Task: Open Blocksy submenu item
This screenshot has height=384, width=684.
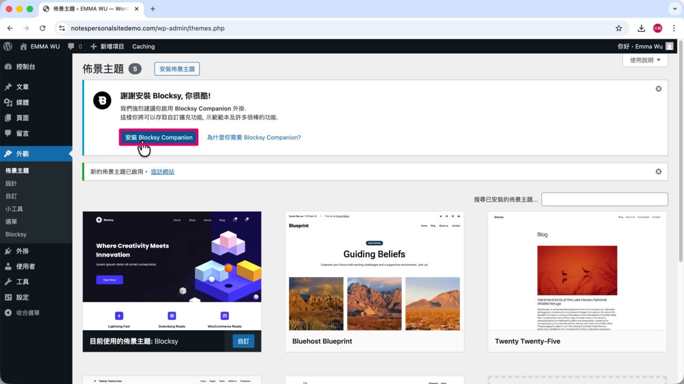Action: coord(16,234)
